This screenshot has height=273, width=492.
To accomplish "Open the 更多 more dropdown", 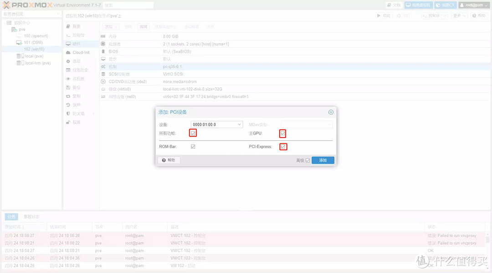I will coord(459,15).
